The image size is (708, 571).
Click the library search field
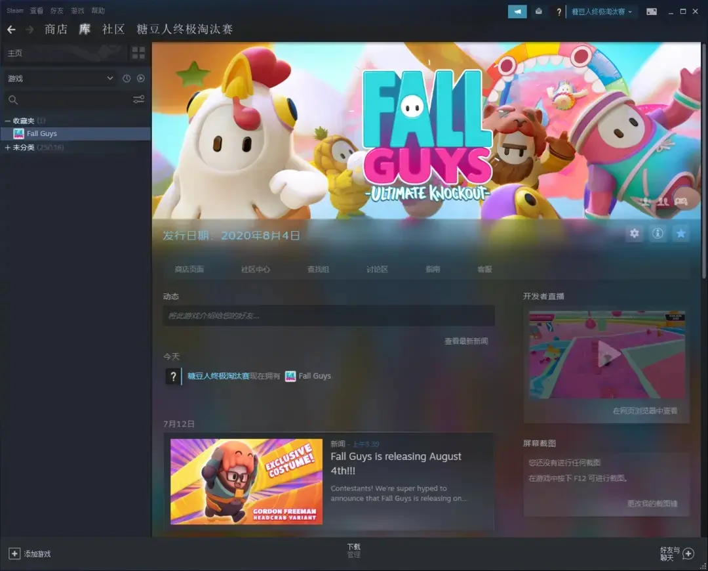click(68, 100)
